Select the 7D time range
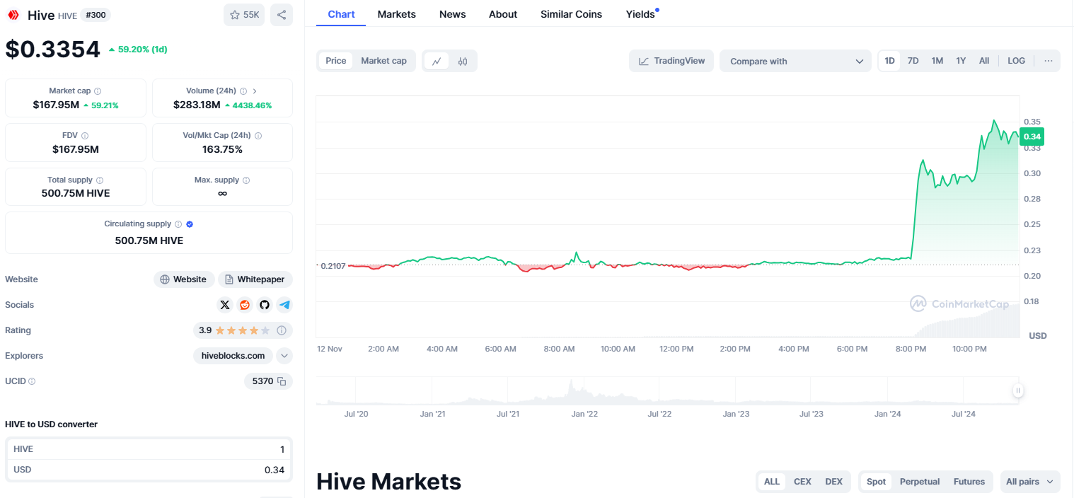Image resolution: width=1074 pixels, height=498 pixels. coord(913,61)
